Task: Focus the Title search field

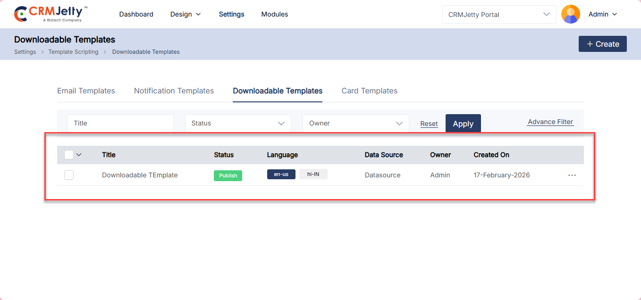Action: pyautogui.click(x=120, y=123)
